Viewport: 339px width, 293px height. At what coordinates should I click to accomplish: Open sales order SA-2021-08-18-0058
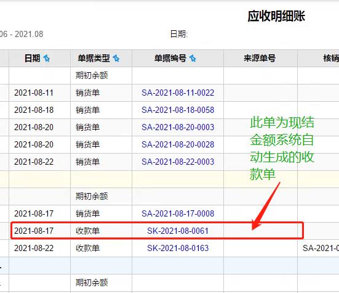click(178, 110)
